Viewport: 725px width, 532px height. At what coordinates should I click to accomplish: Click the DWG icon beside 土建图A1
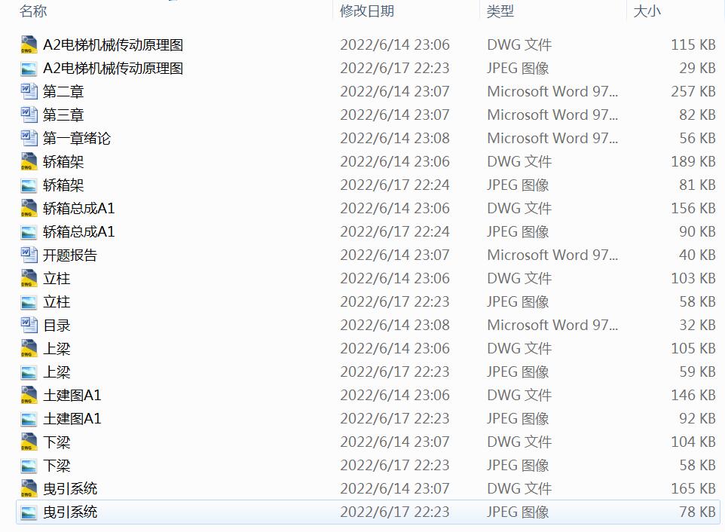click(29, 395)
